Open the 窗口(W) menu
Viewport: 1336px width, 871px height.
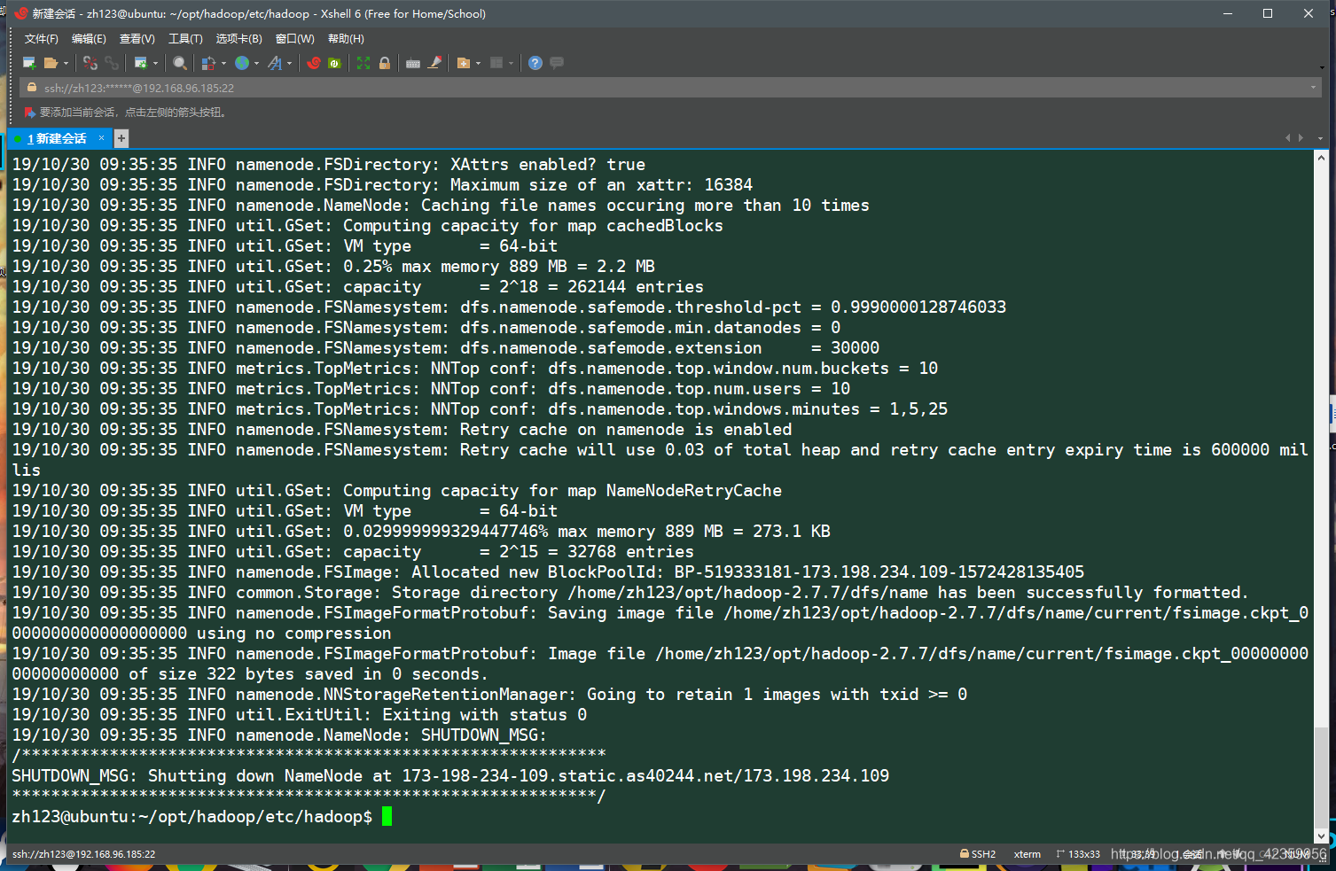tap(295, 39)
